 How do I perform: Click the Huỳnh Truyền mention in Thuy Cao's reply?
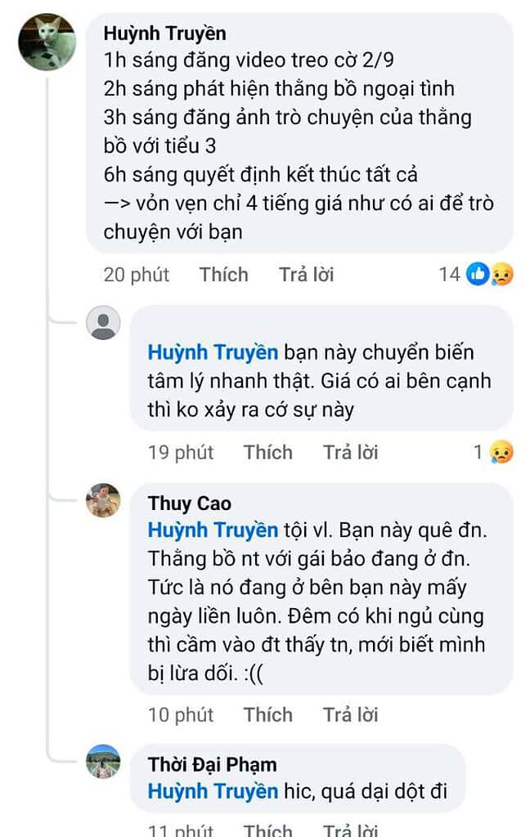coord(213,530)
